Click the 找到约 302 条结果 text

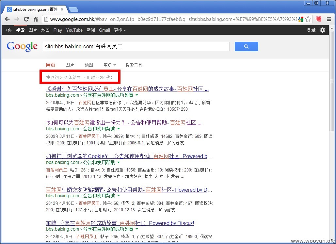(63, 77)
